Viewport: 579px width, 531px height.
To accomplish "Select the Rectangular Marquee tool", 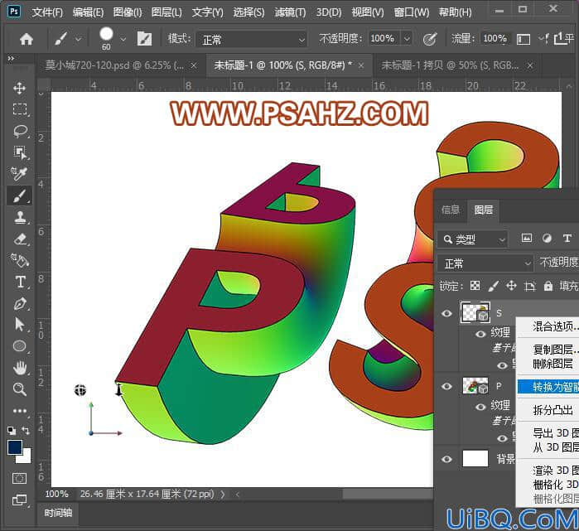I will [19, 109].
